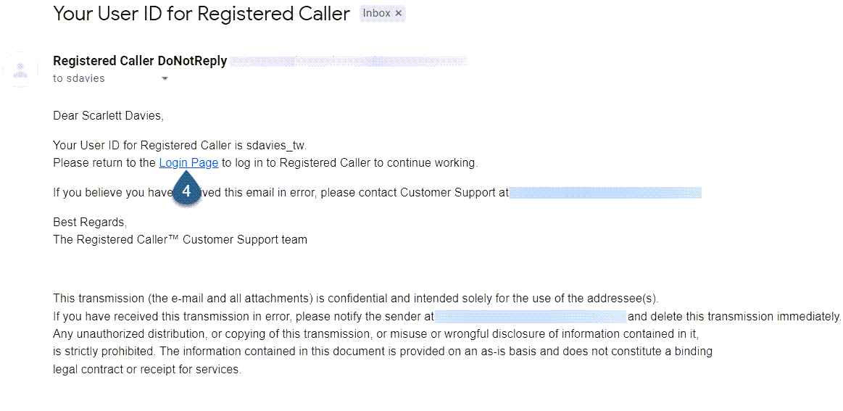The width and height of the screenshot is (843, 411).
Task: Click sender name Registered Caller DoNotReply
Action: pyautogui.click(x=140, y=62)
